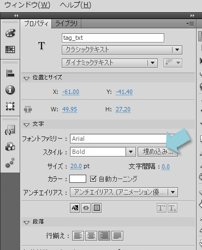Open the panel options menu icon

coord(190,23)
